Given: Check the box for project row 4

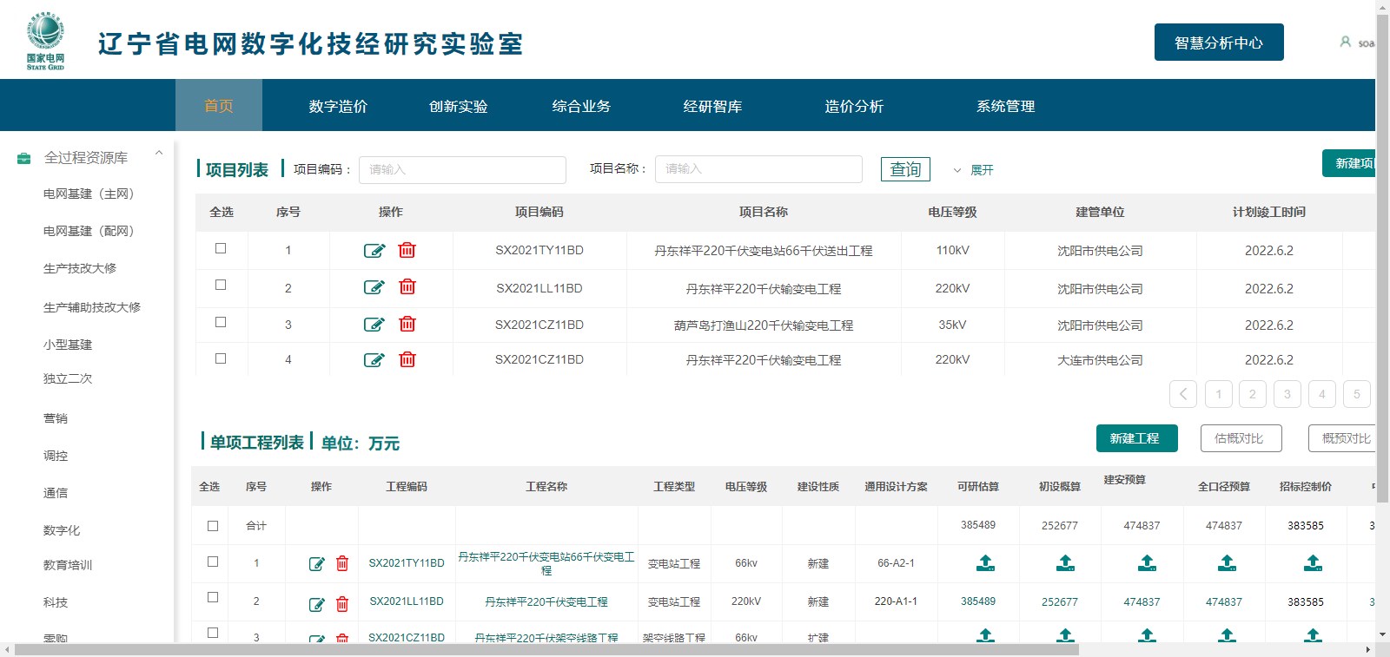Looking at the screenshot, I should click(221, 358).
